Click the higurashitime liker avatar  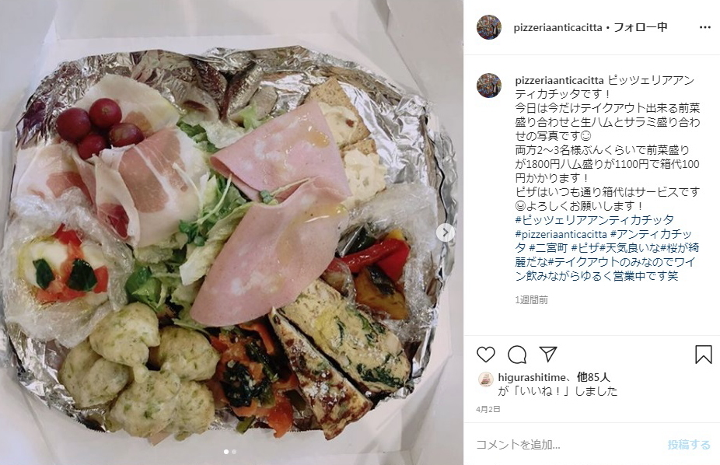(486, 379)
